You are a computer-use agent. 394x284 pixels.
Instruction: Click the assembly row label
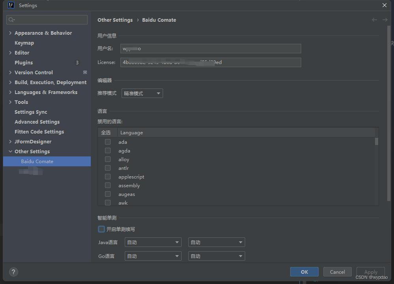click(129, 186)
